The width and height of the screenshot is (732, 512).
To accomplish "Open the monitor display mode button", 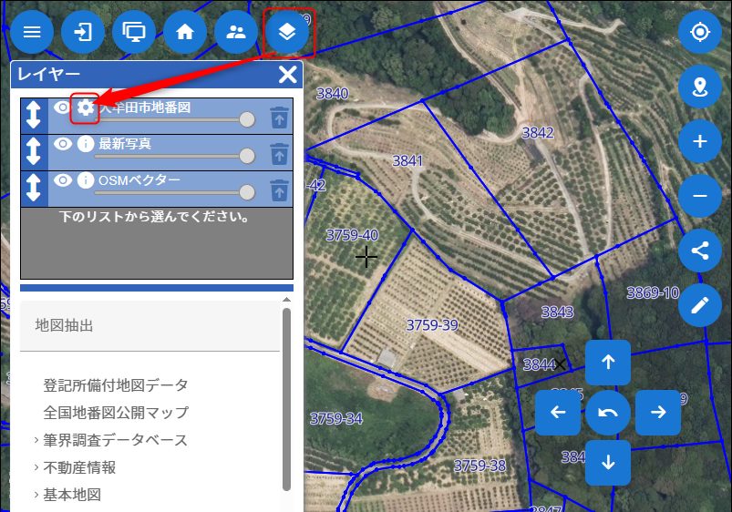I will tap(134, 32).
